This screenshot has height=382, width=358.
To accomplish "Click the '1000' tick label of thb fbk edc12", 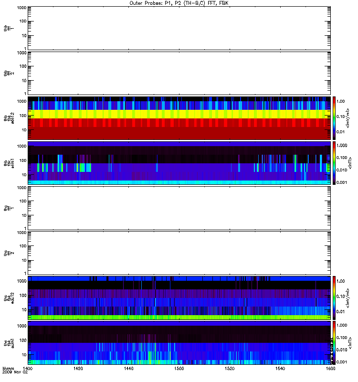I will [21, 101].
